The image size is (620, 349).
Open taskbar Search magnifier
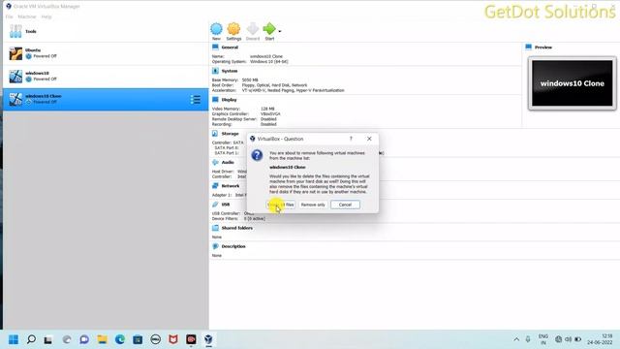tap(31, 339)
